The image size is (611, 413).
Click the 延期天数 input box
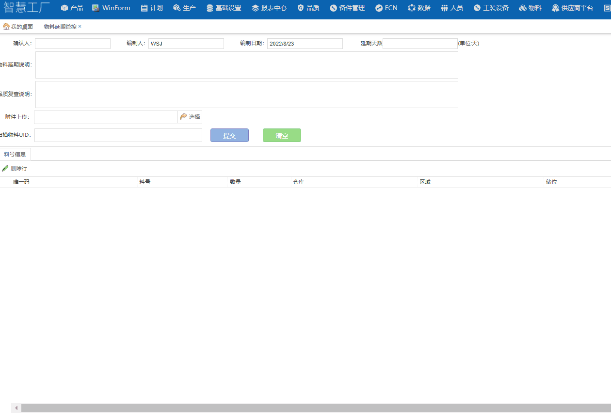point(420,44)
